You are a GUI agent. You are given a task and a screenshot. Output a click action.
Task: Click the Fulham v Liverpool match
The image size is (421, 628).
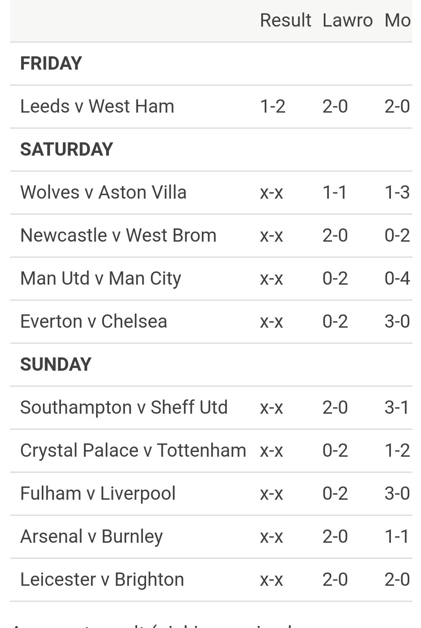(x=98, y=493)
